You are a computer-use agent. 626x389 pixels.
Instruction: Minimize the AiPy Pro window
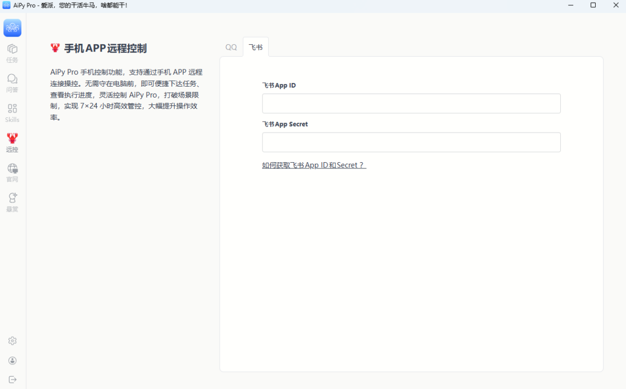click(x=570, y=5)
